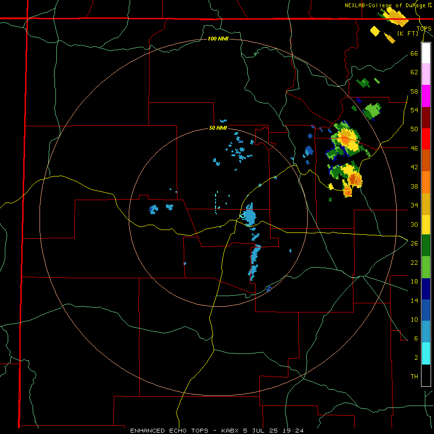434x434 pixels.
Task: Click the "100 NMI" range ring label
Action: click(218, 39)
